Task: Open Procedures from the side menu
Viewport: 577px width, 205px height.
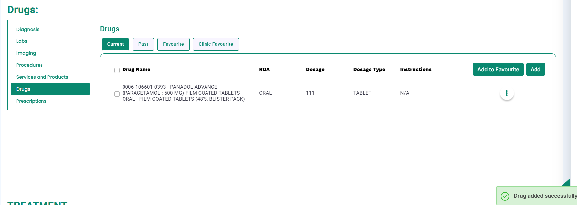Action: pos(29,65)
